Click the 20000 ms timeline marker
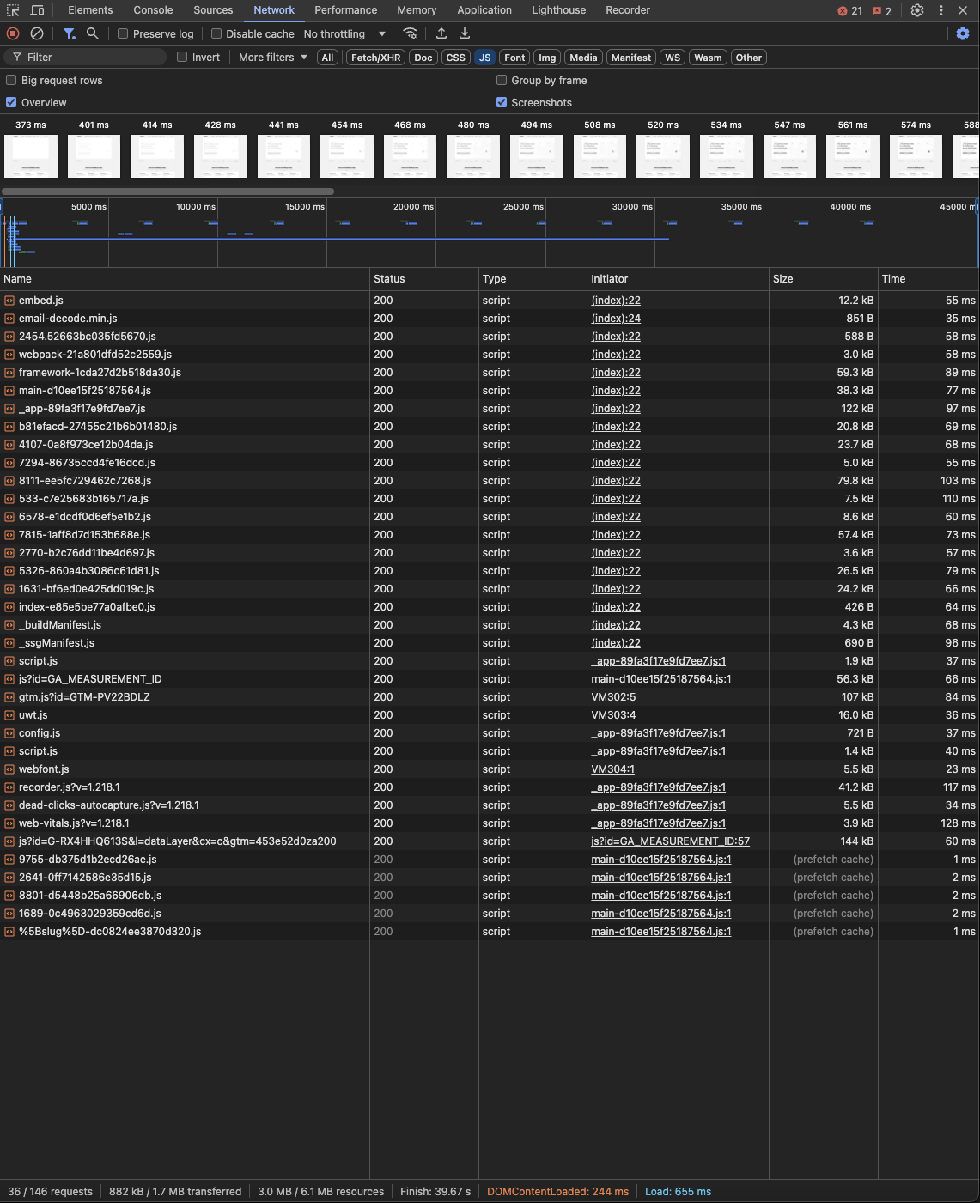980x1203 pixels. tap(413, 206)
